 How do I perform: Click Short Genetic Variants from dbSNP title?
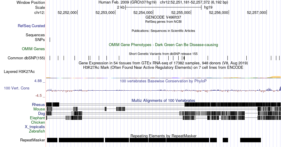(x=163, y=54)
